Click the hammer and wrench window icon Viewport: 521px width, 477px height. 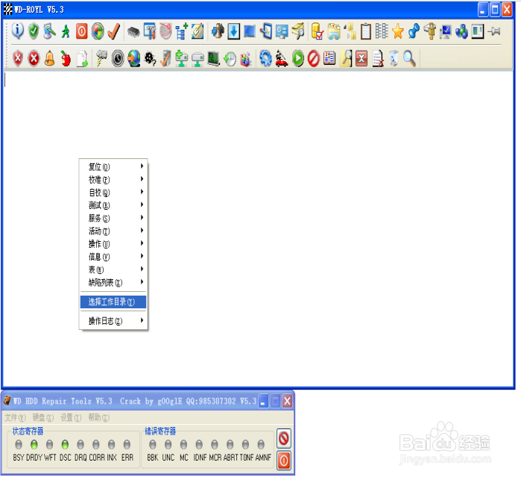coord(150,31)
